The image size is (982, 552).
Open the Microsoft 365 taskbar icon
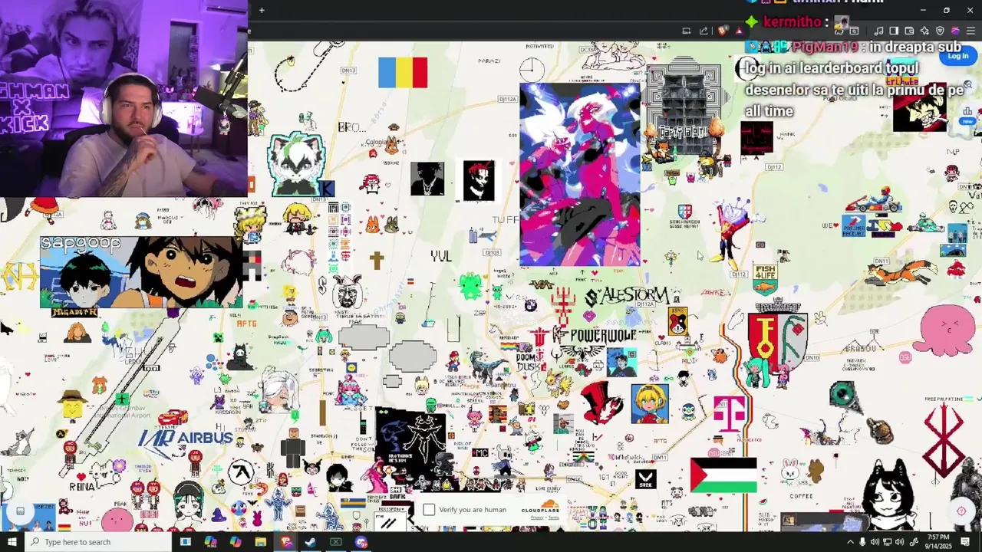[x=210, y=542]
